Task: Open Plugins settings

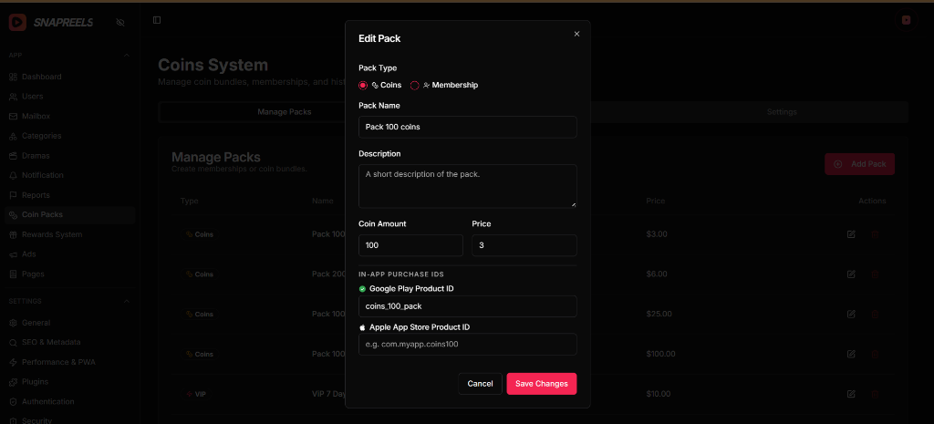Action: coord(69,382)
